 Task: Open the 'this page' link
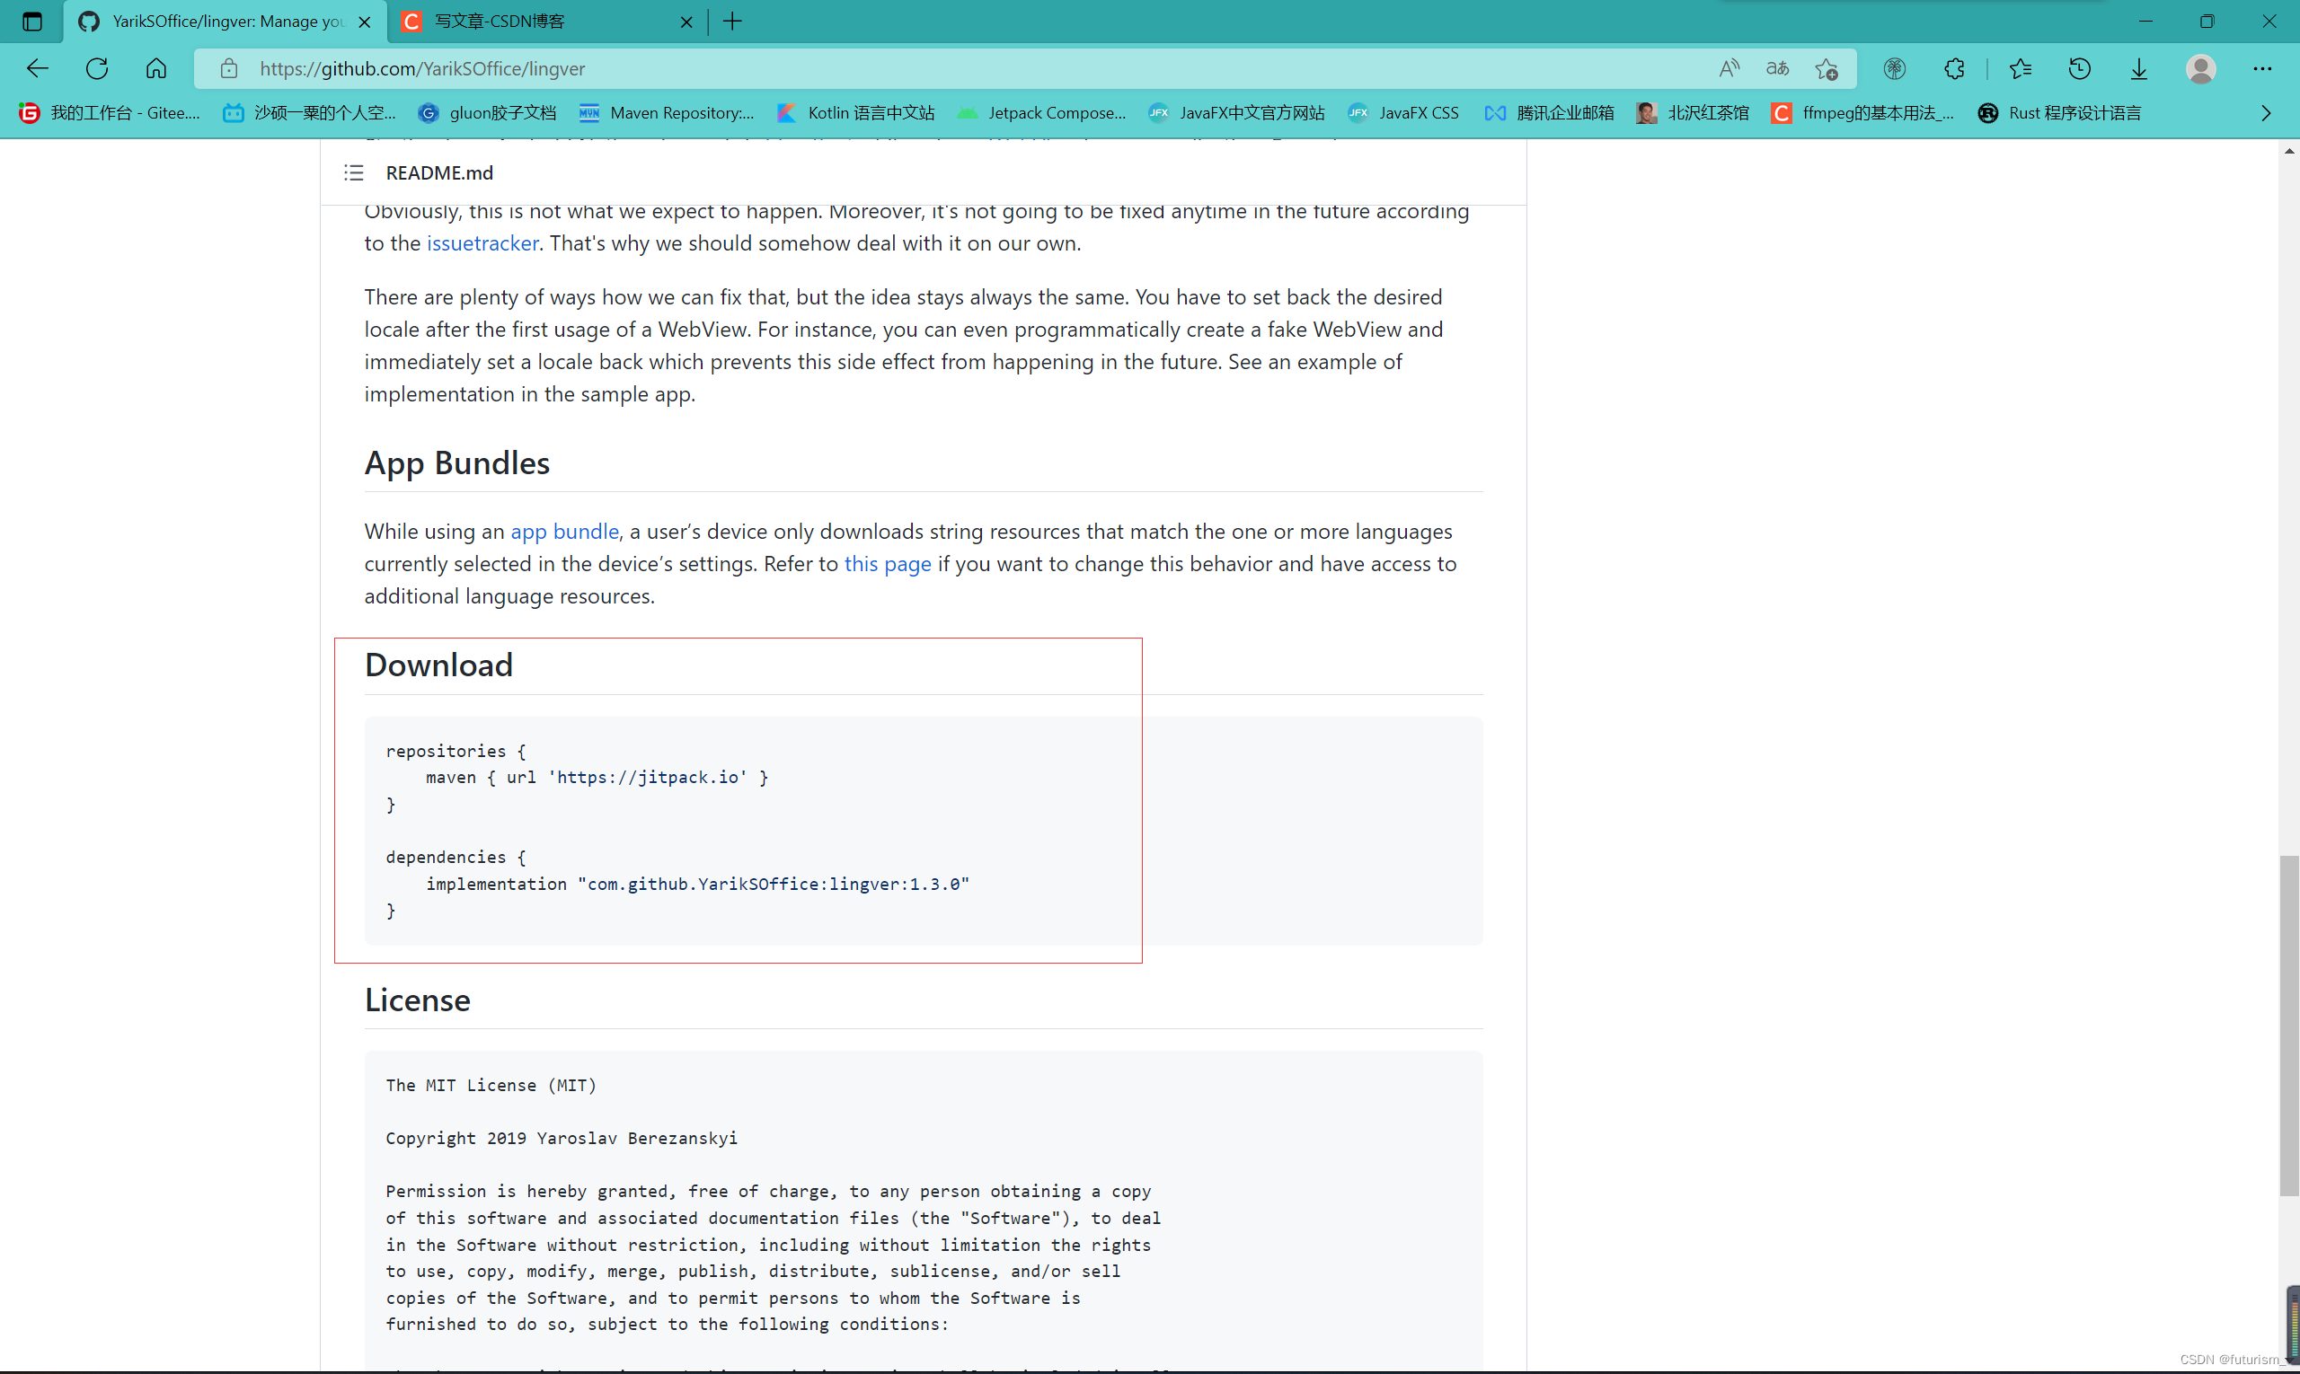point(888,564)
